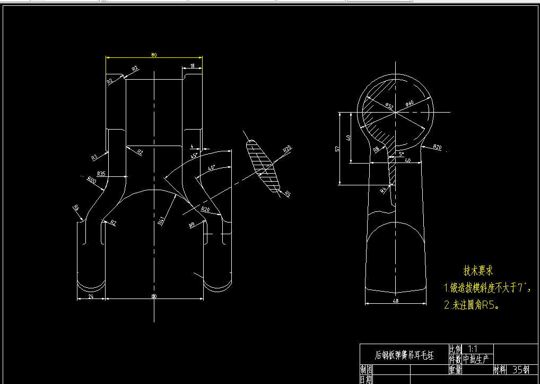The height and width of the screenshot is (384, 540).
Task: Click the 4 offset dimension text
Action: [x=192, y=147]
